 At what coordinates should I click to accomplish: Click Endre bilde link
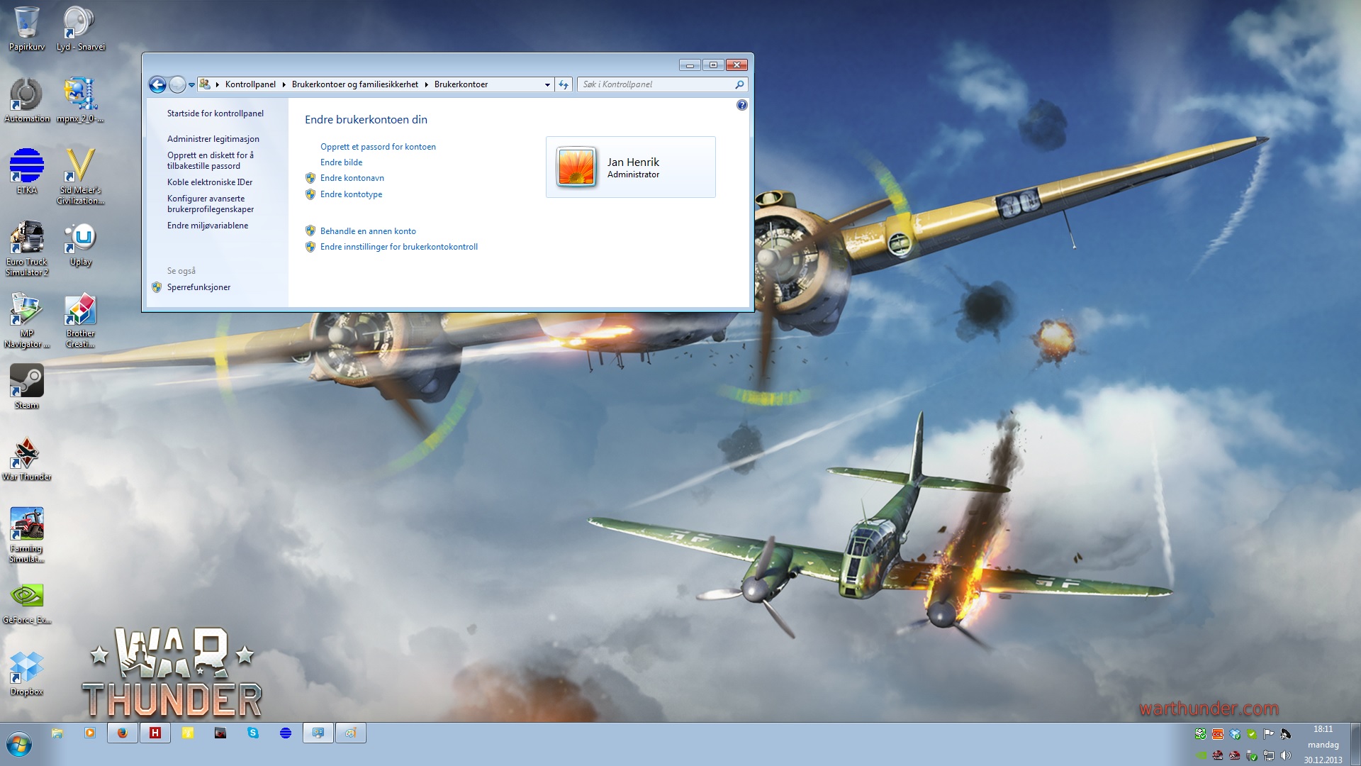tap(341, 162)
